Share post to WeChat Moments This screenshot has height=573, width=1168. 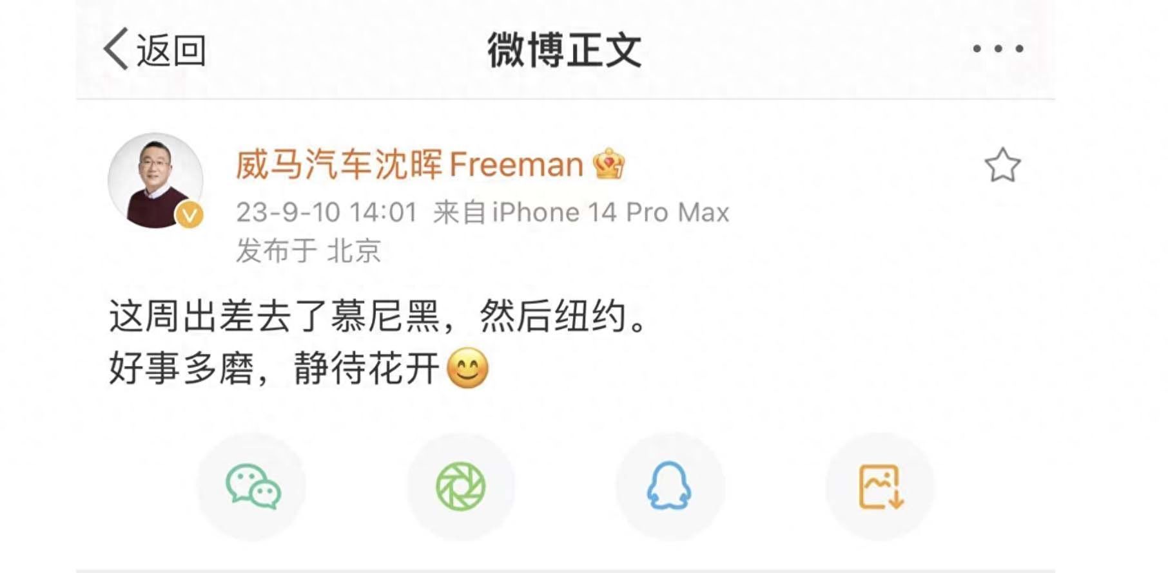click(x=461, y=486)
